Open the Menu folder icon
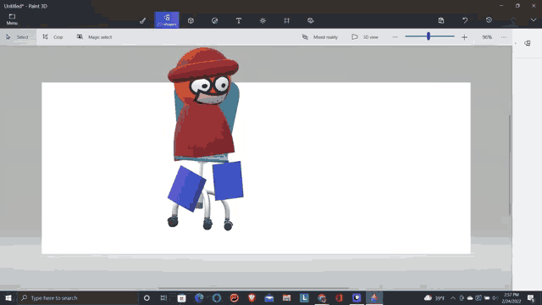The height and width of the screenshot is (305, 542). coord(12,19)
